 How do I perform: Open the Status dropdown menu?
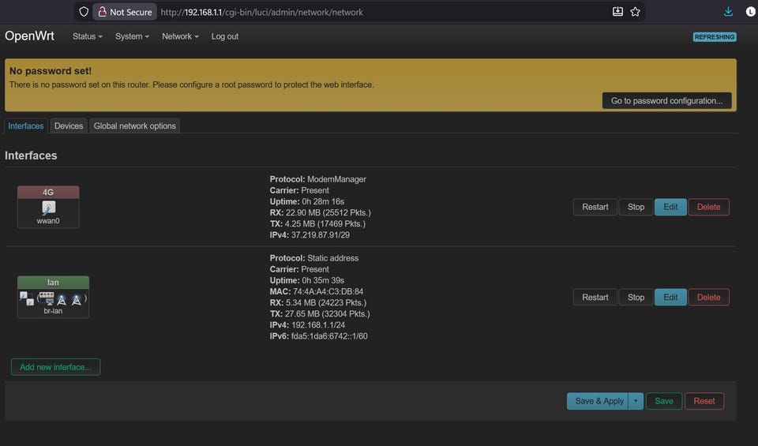87,36
